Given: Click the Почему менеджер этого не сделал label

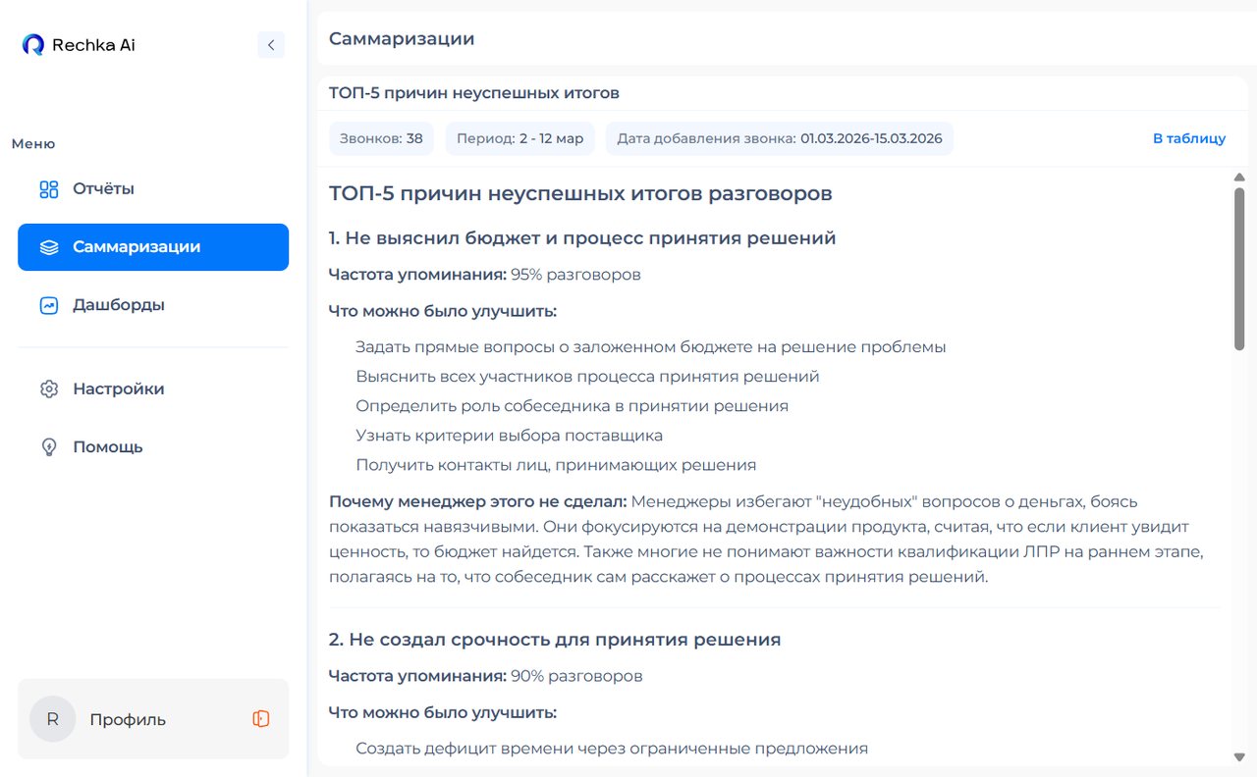Looking at the screenshot, I should click(x=478, y=501).
